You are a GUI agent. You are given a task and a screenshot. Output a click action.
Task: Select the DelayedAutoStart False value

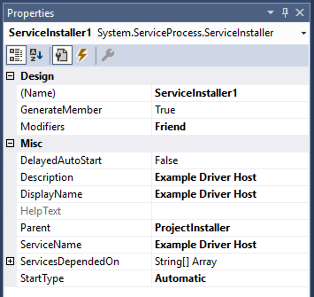[x=230, y=160]
